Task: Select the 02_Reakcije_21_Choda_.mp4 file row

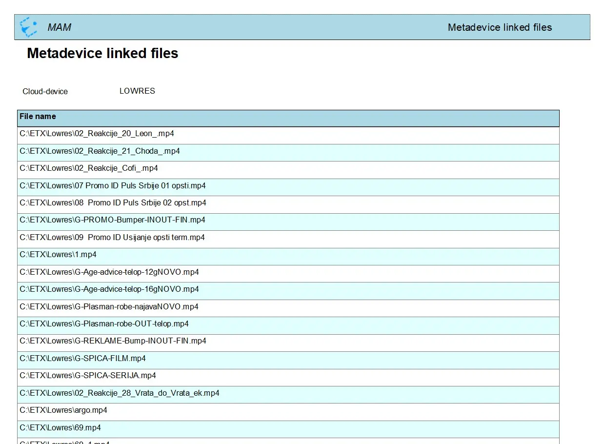Action: pyautogui.click(x=100, y=151)
